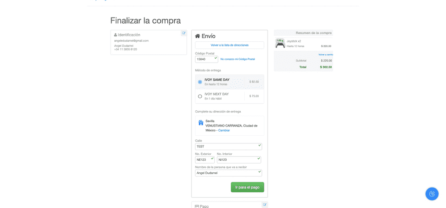Focus the recipient name input field
The image size is (446, 208).
pyautogui.click(x=229, y=173)
